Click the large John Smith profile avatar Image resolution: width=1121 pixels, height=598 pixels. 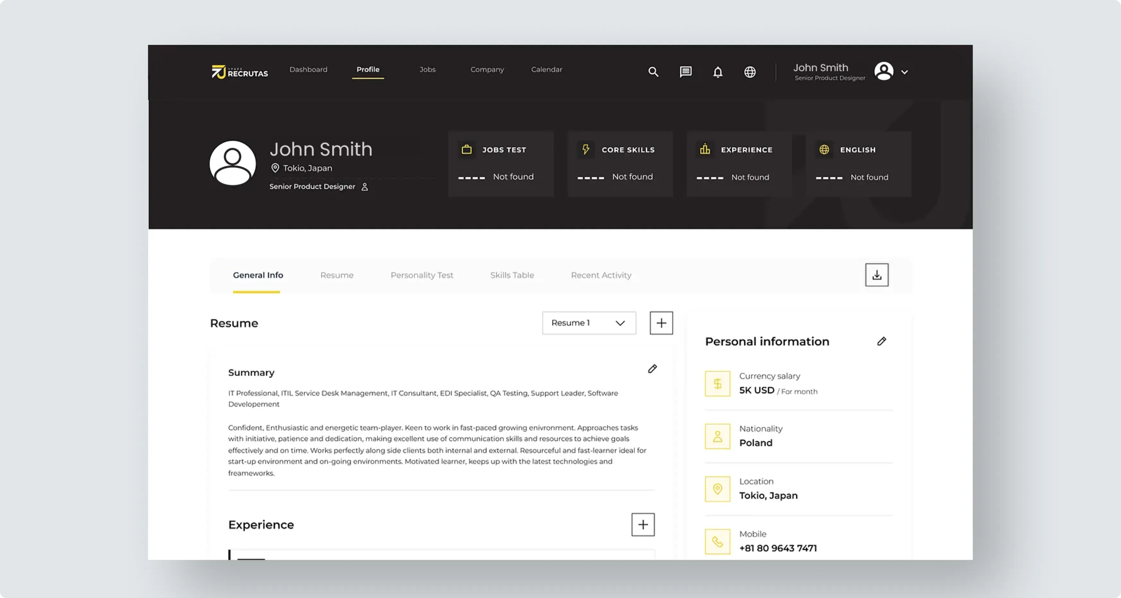pos(232,163)
